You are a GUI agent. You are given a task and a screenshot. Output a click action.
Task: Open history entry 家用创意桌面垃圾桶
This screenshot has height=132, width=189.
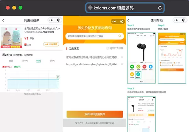(x=93, y=57)
